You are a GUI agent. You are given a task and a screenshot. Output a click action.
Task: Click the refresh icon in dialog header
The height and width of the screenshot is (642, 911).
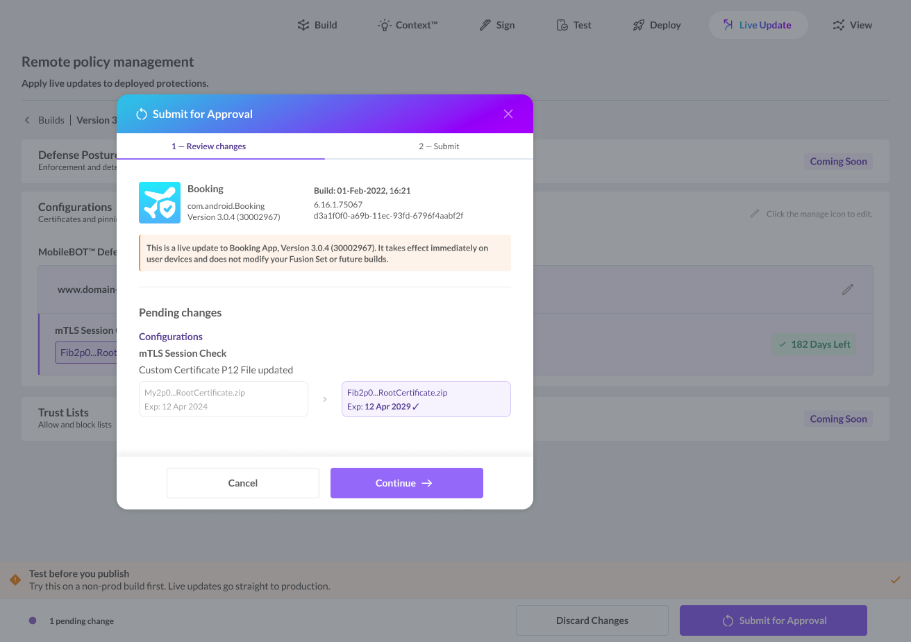[142, 114]
